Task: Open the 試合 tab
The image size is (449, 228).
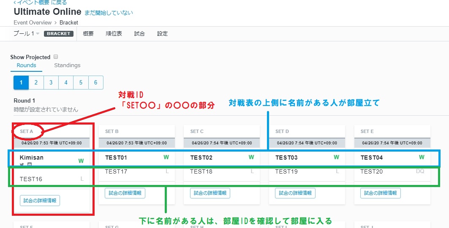Action: 139,33
